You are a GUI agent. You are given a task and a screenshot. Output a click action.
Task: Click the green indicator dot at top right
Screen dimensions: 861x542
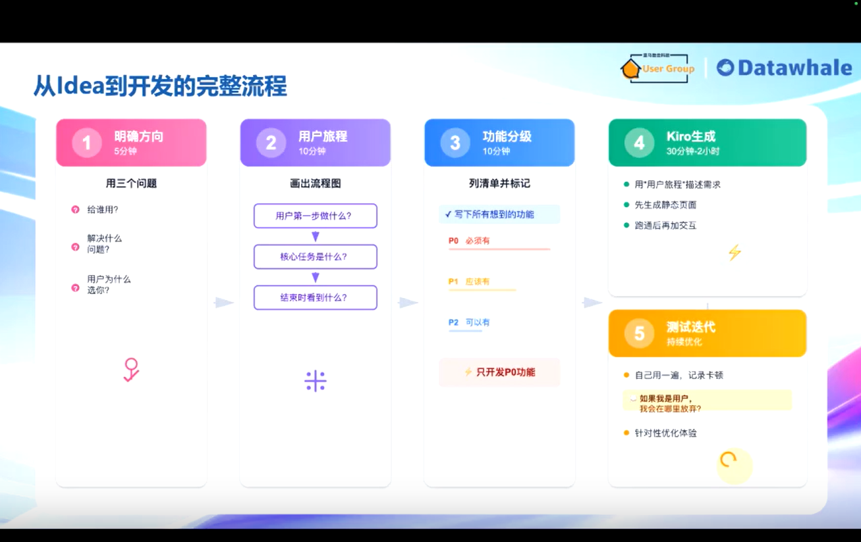pos(856,3)
